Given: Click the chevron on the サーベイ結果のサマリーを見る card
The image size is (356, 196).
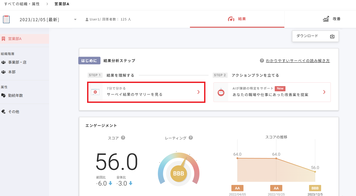Looking at the screenshot, I should click(x=199, y=92).
